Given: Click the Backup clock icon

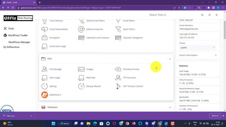Looking at the screenshot, I should [44, 86].
